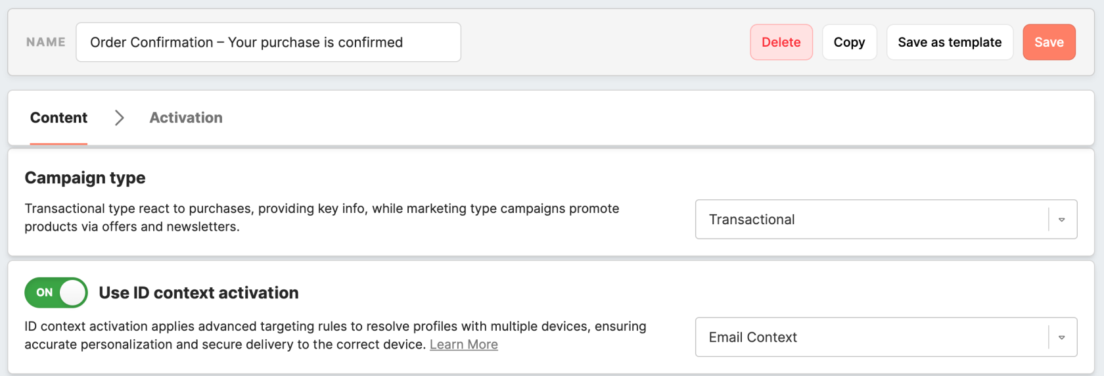1104x376 pixels.
Task: Click the white knob on the ON switch
Action: pyautogui.click(x=73, y=293)
